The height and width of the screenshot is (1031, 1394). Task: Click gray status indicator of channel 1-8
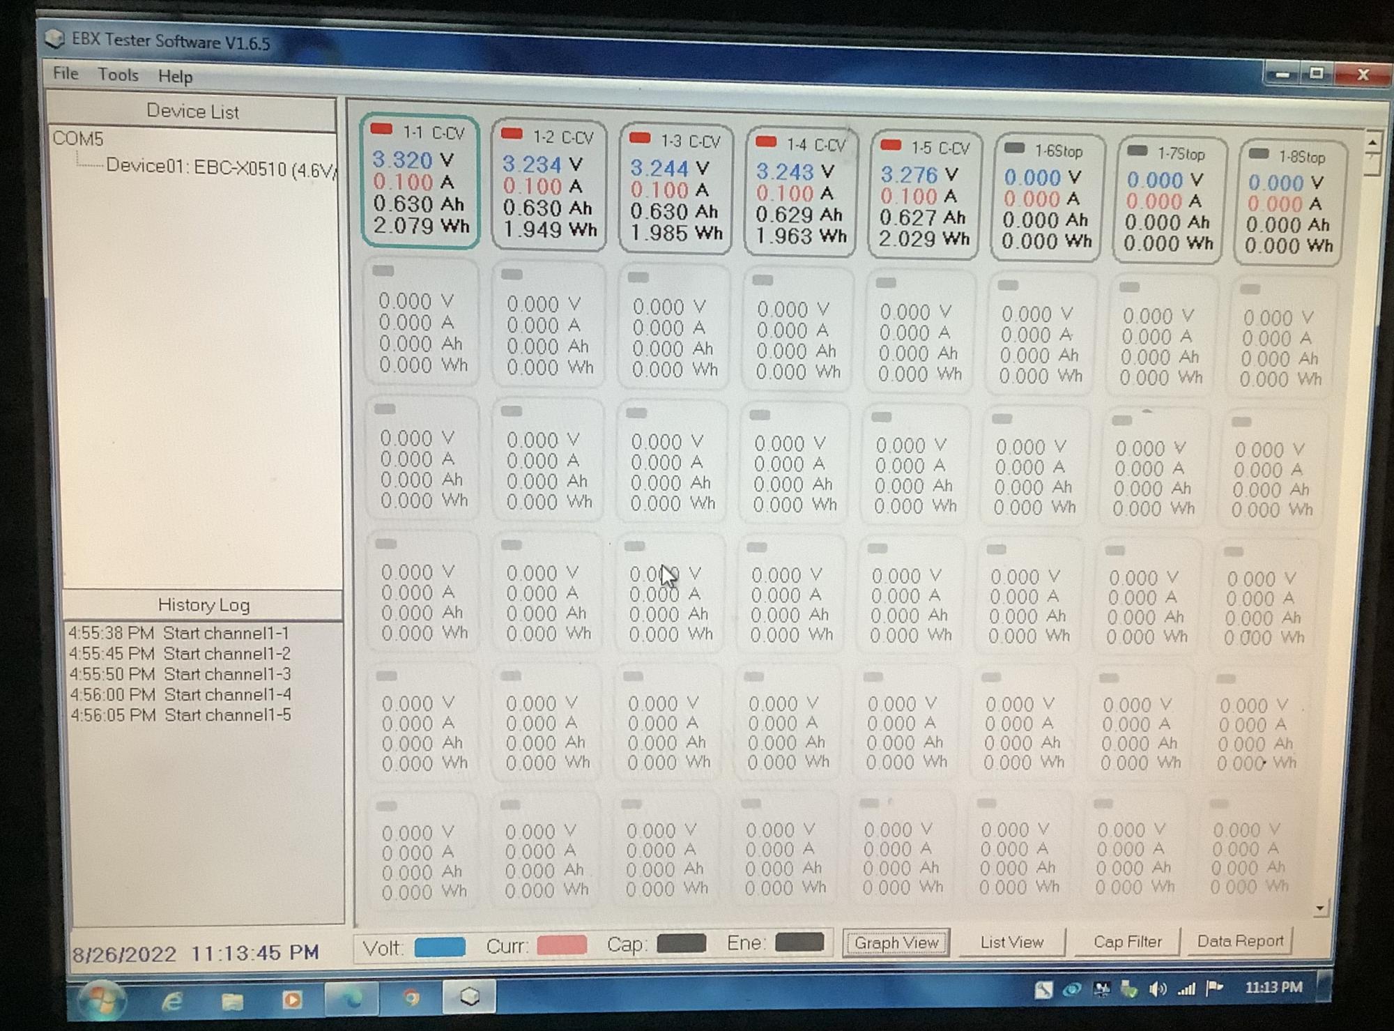(1259, 154)
